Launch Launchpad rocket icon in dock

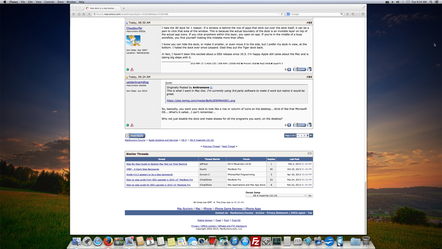pos(87,241)
